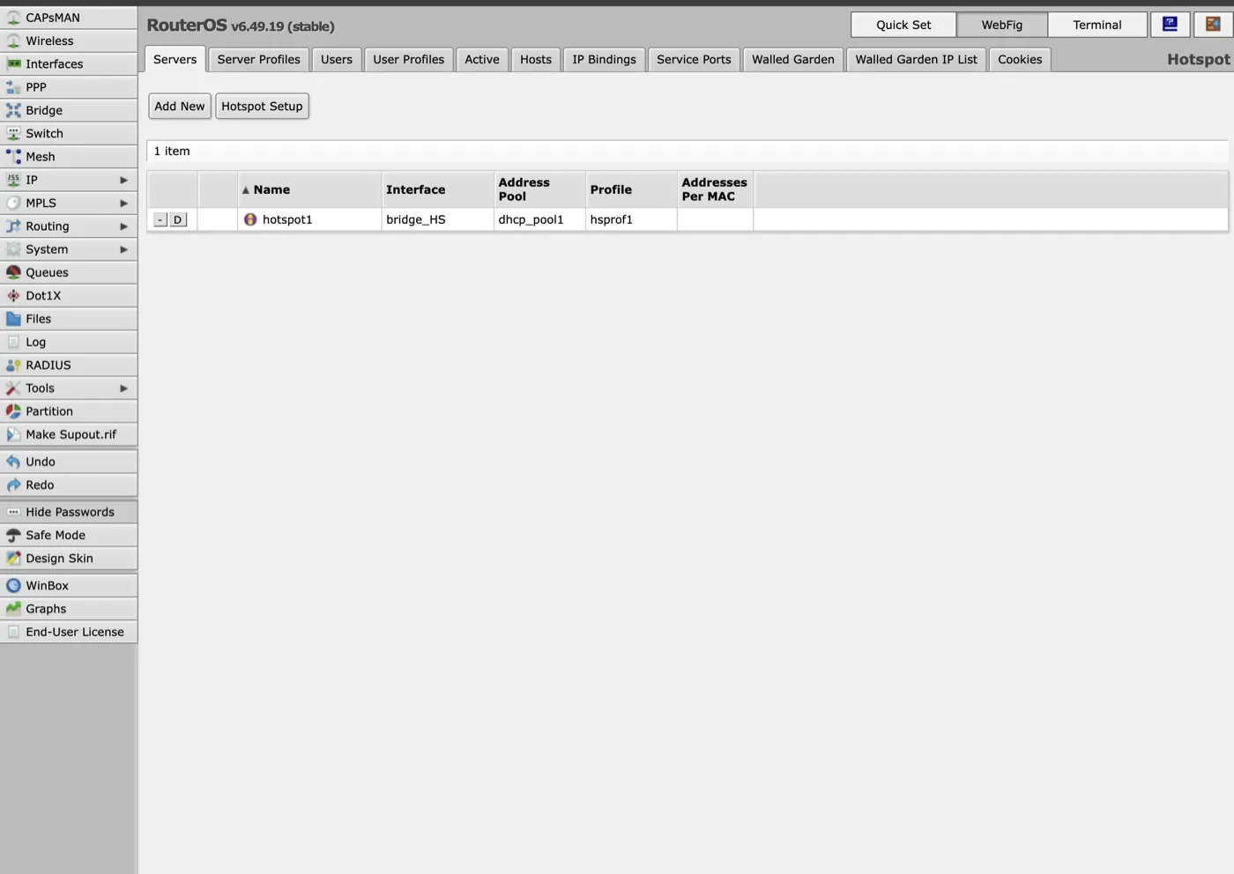The image size is (1234, 874).
Task: Open the CAPsMAN menu icon
Action: point(13,18)
